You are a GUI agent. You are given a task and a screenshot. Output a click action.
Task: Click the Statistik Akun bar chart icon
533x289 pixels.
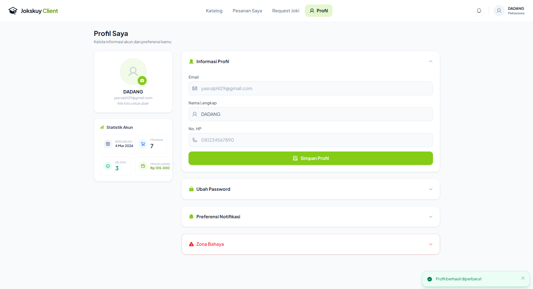(102, 127)
